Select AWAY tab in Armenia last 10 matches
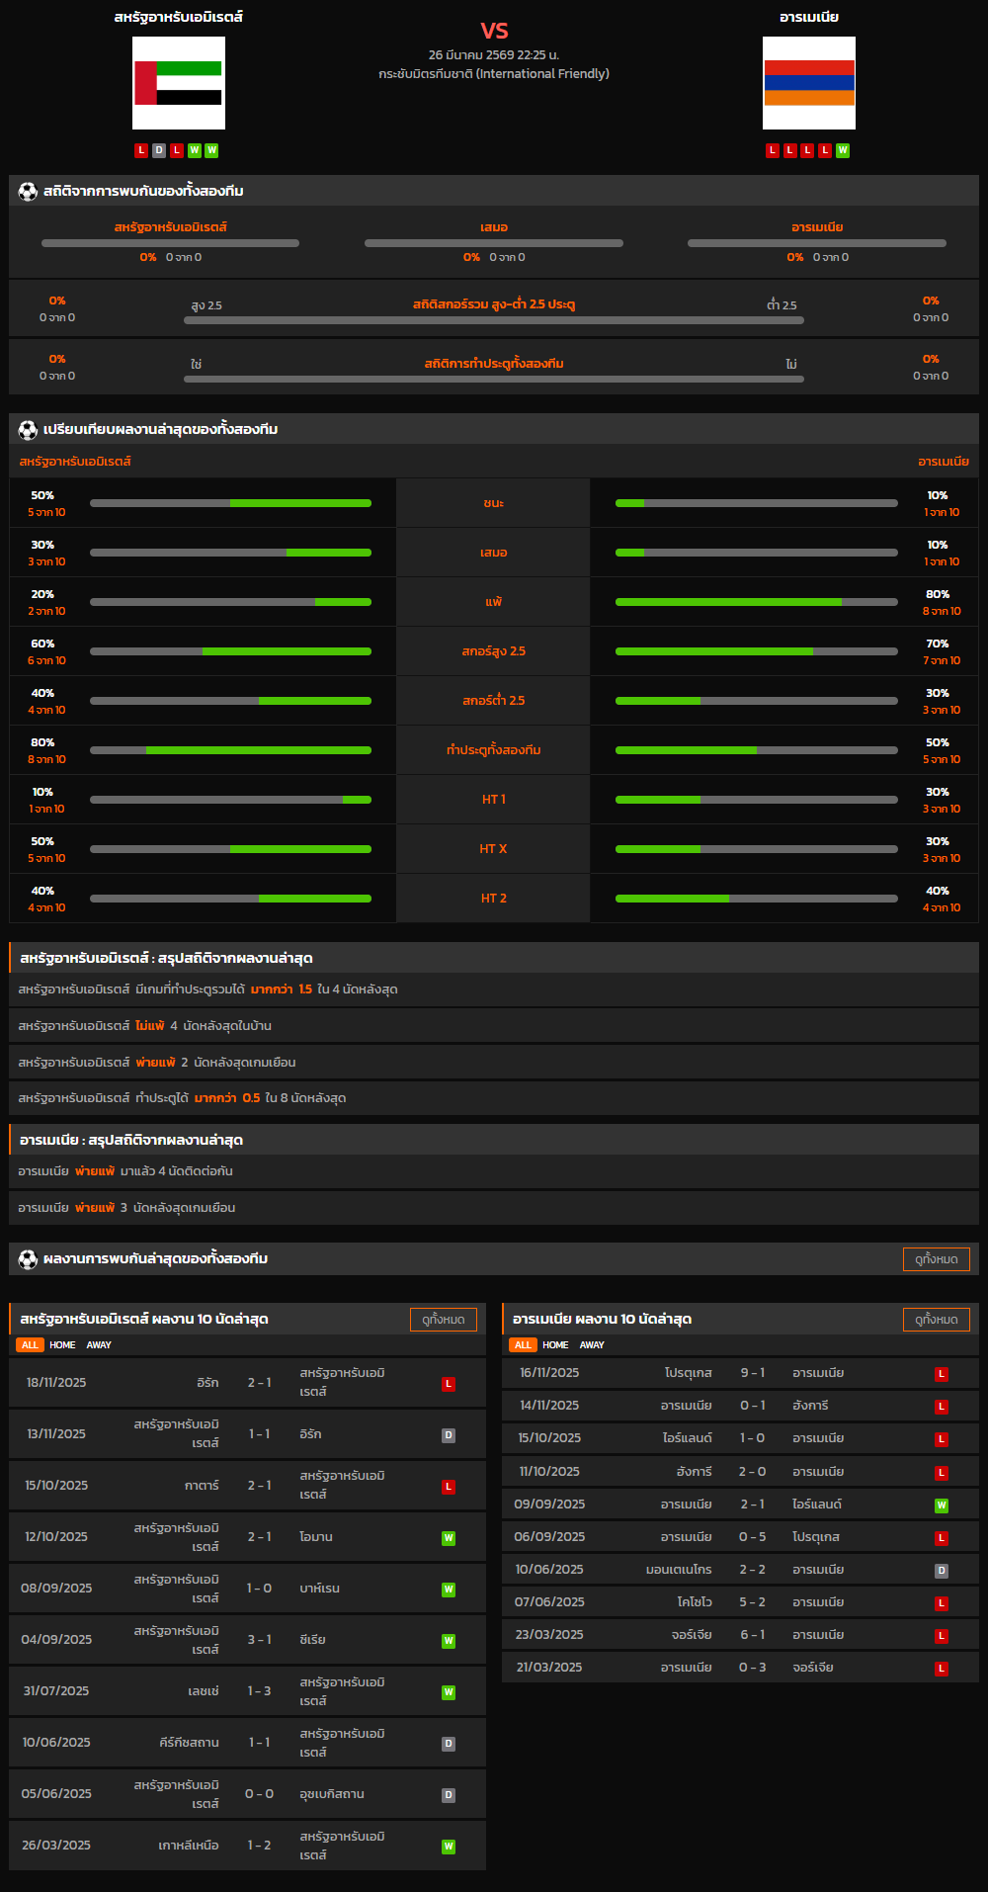The image size is (988, 1892). click(x=592, y=1345)
